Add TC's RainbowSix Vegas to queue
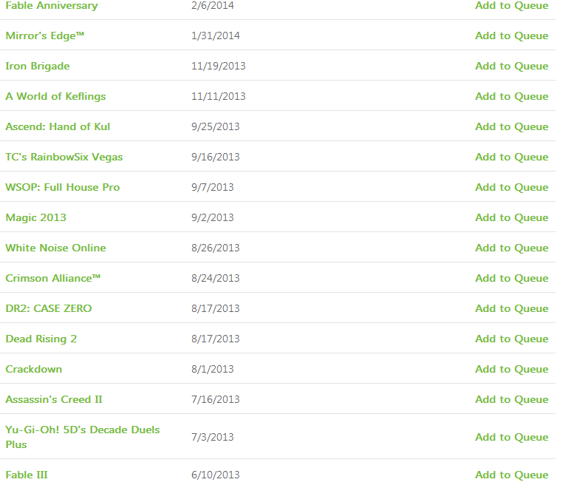 coord(511,157)
